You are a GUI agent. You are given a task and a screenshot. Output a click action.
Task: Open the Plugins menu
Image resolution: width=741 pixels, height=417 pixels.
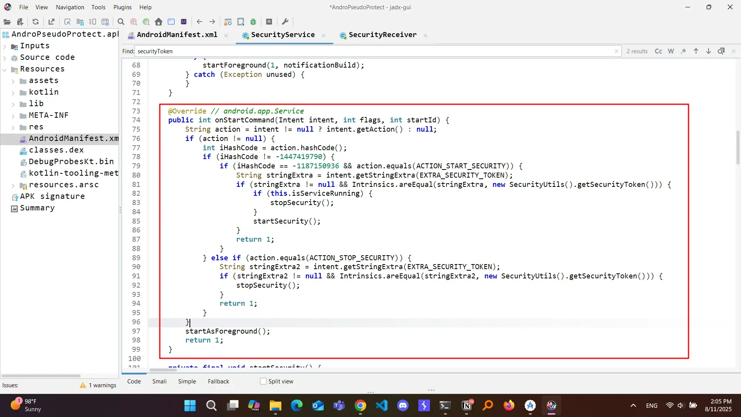pyautogui.click(x=122, y=7)
